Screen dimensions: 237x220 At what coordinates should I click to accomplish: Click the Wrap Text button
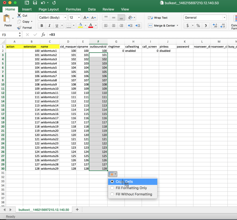pos(158,18)
